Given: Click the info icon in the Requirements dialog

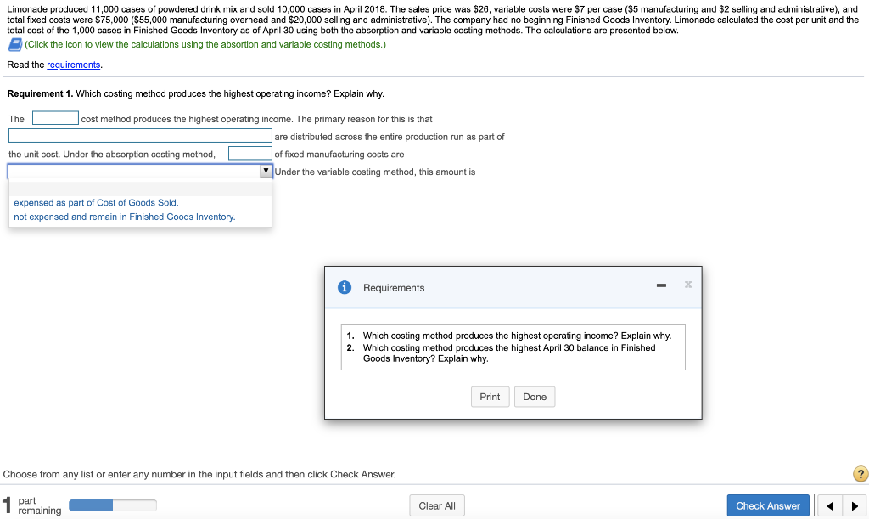Looking at the screenshot, I should (x=344, y=286).
